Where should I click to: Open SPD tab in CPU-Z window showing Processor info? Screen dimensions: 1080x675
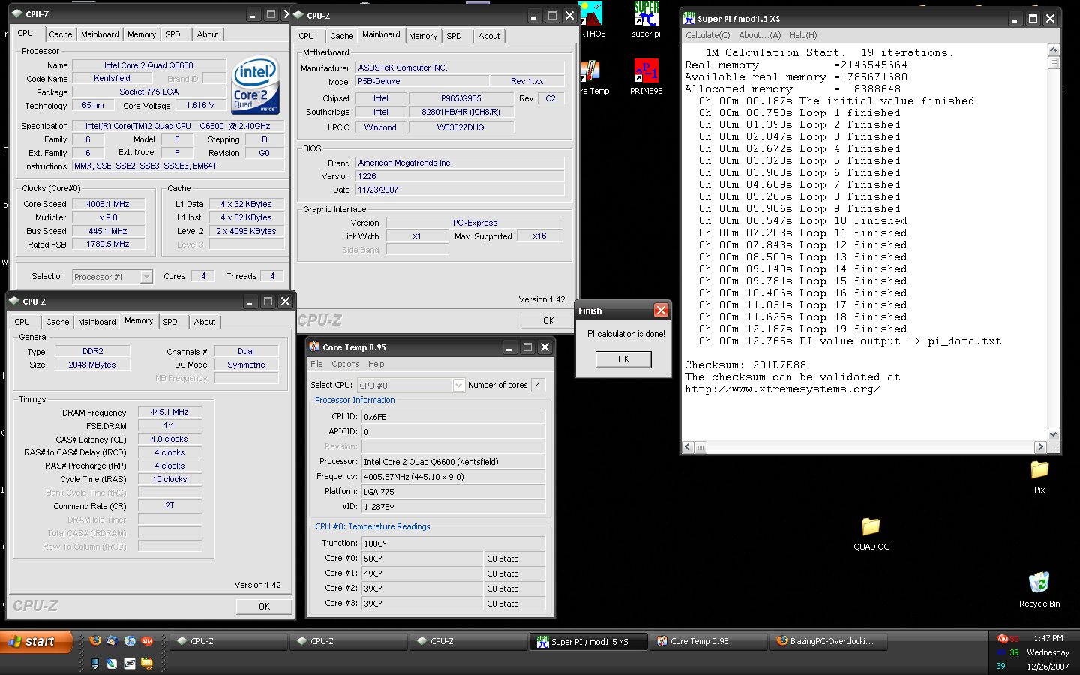[x=173, y=34]
